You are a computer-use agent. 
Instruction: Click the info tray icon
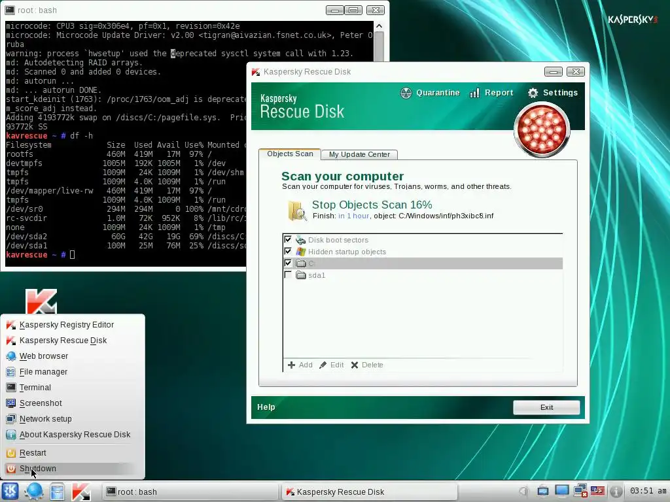point(616,491)
